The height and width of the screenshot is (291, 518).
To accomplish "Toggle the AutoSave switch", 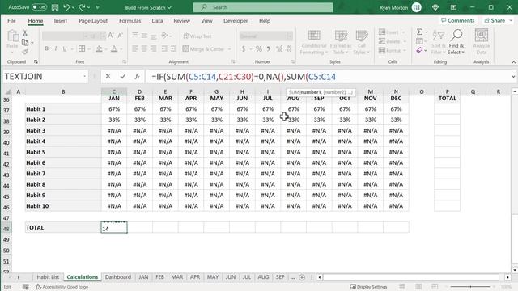I will click(39, 7).
